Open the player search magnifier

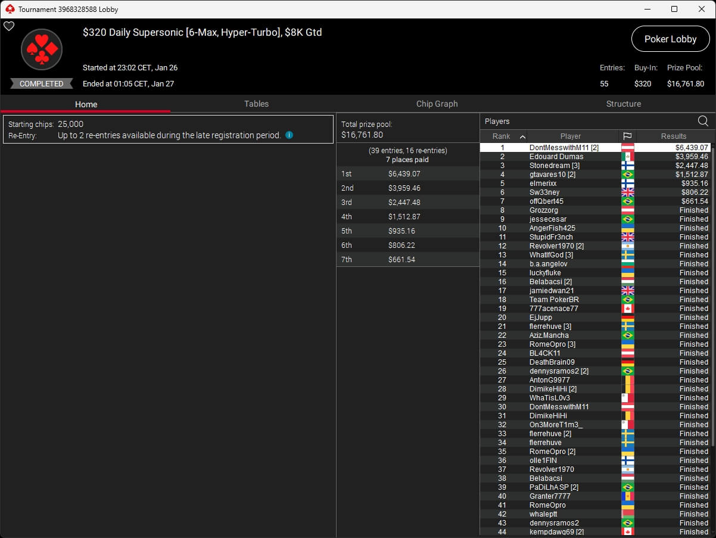coord(703,122)
